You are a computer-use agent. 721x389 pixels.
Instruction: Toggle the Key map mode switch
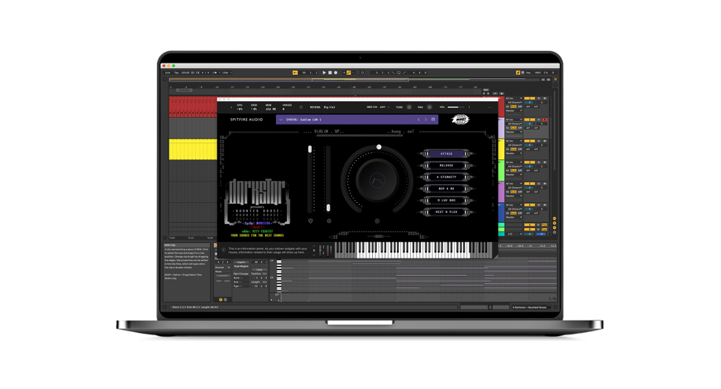pyautogui.click(x=528, y=73)
